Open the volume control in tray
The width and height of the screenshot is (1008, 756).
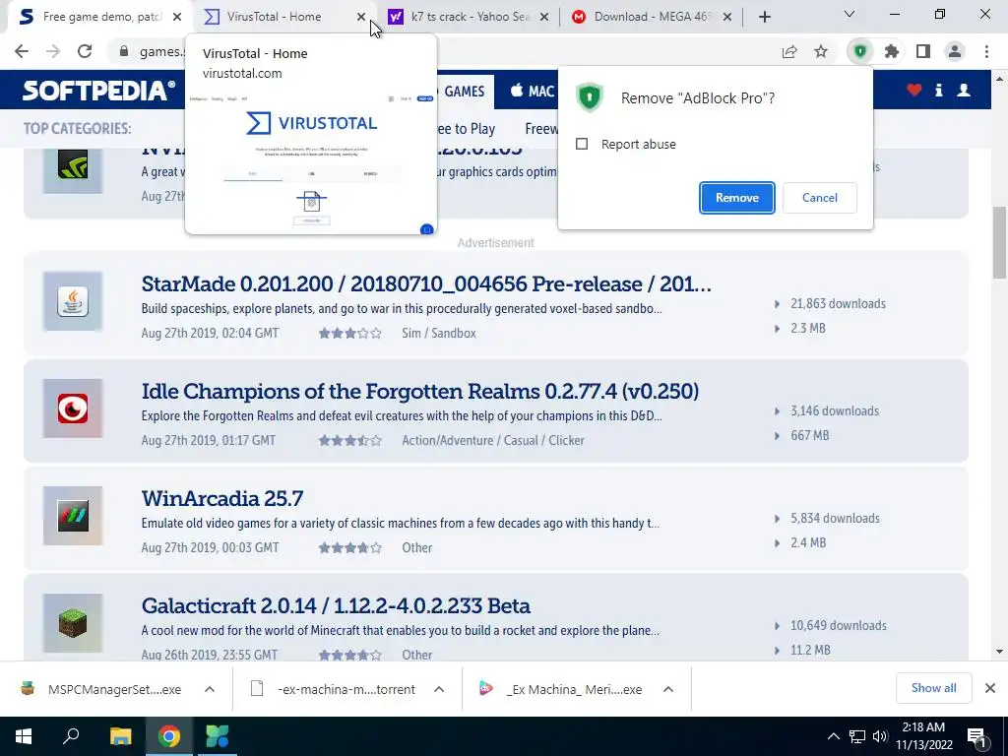880,736
